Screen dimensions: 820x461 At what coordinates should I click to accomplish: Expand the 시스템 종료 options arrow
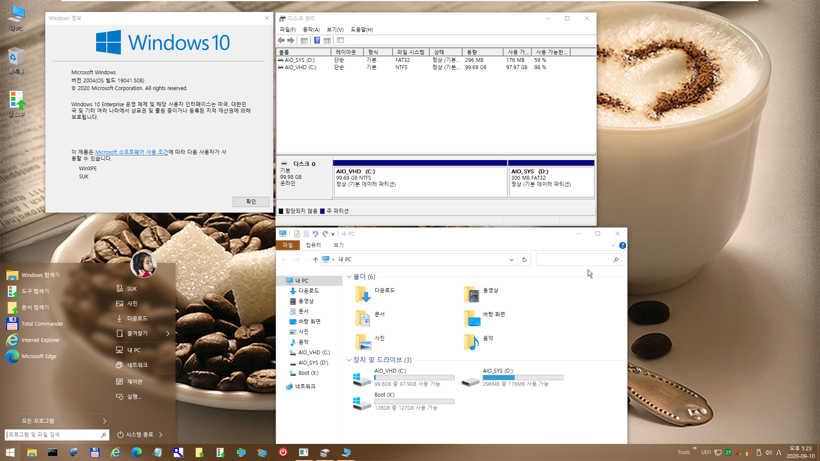coord(161,435)
